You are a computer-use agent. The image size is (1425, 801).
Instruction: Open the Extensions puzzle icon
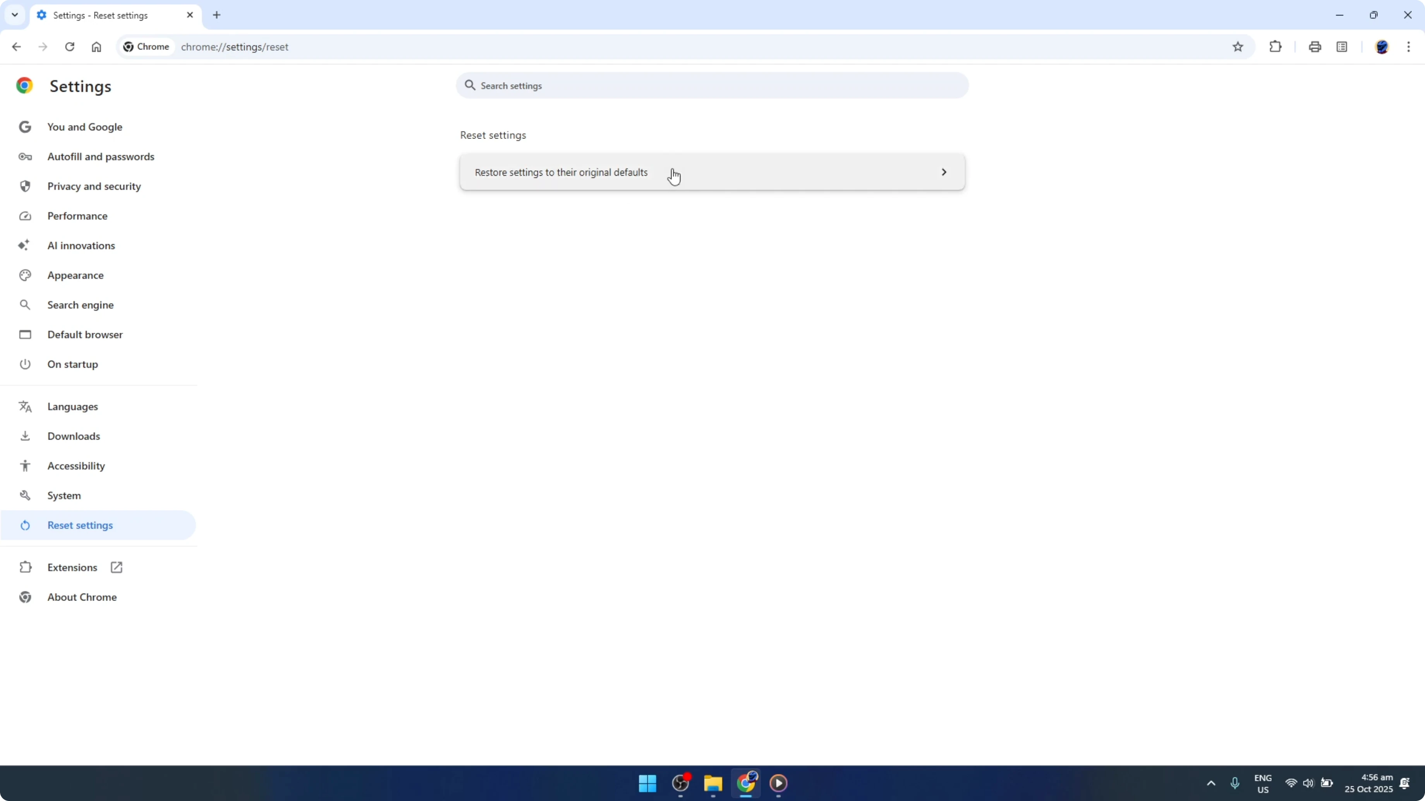(1275, 46)
